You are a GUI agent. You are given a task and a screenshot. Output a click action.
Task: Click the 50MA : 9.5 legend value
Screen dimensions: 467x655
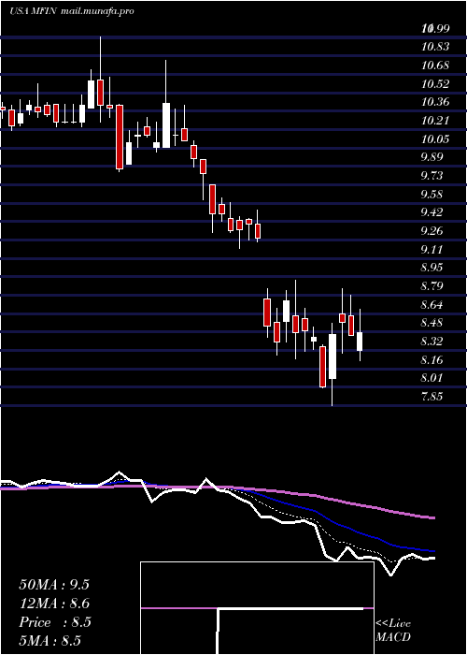click(54, 585)
